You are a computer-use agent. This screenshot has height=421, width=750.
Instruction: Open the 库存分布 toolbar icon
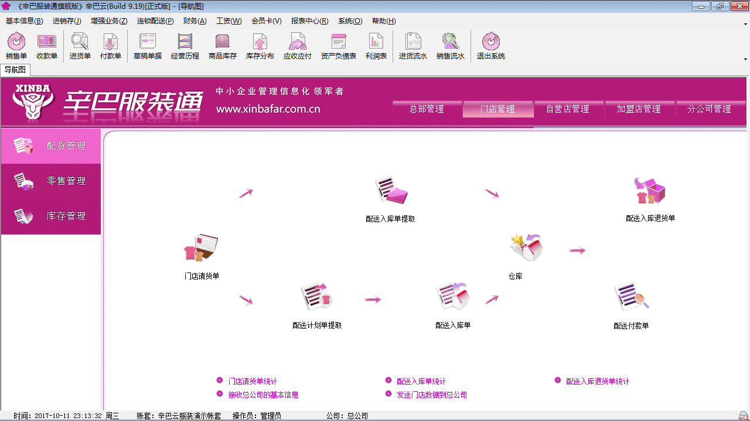pyautogui.click(x=260, y=47)
